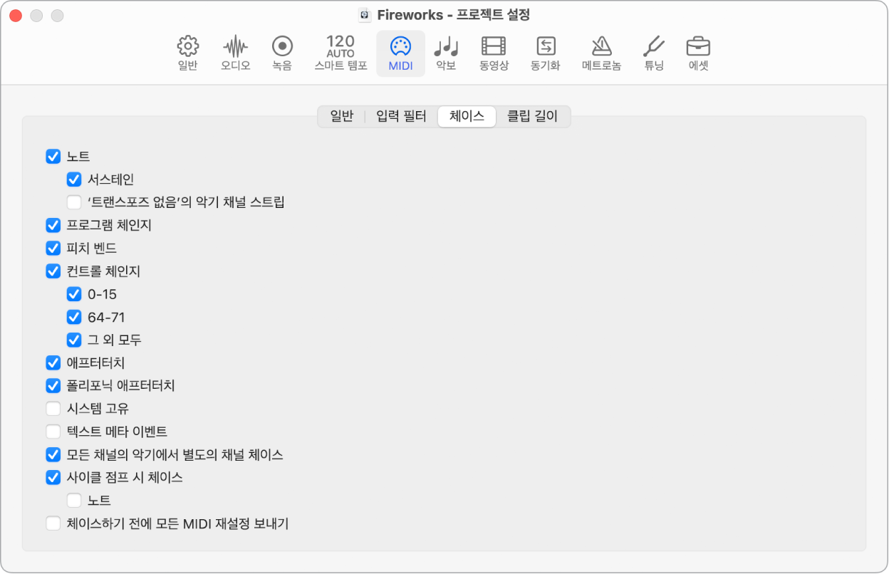Enable 노트 checkbox under 사이클 점프
Viewport: 889px width, 574px height.
tap(74, 501)
